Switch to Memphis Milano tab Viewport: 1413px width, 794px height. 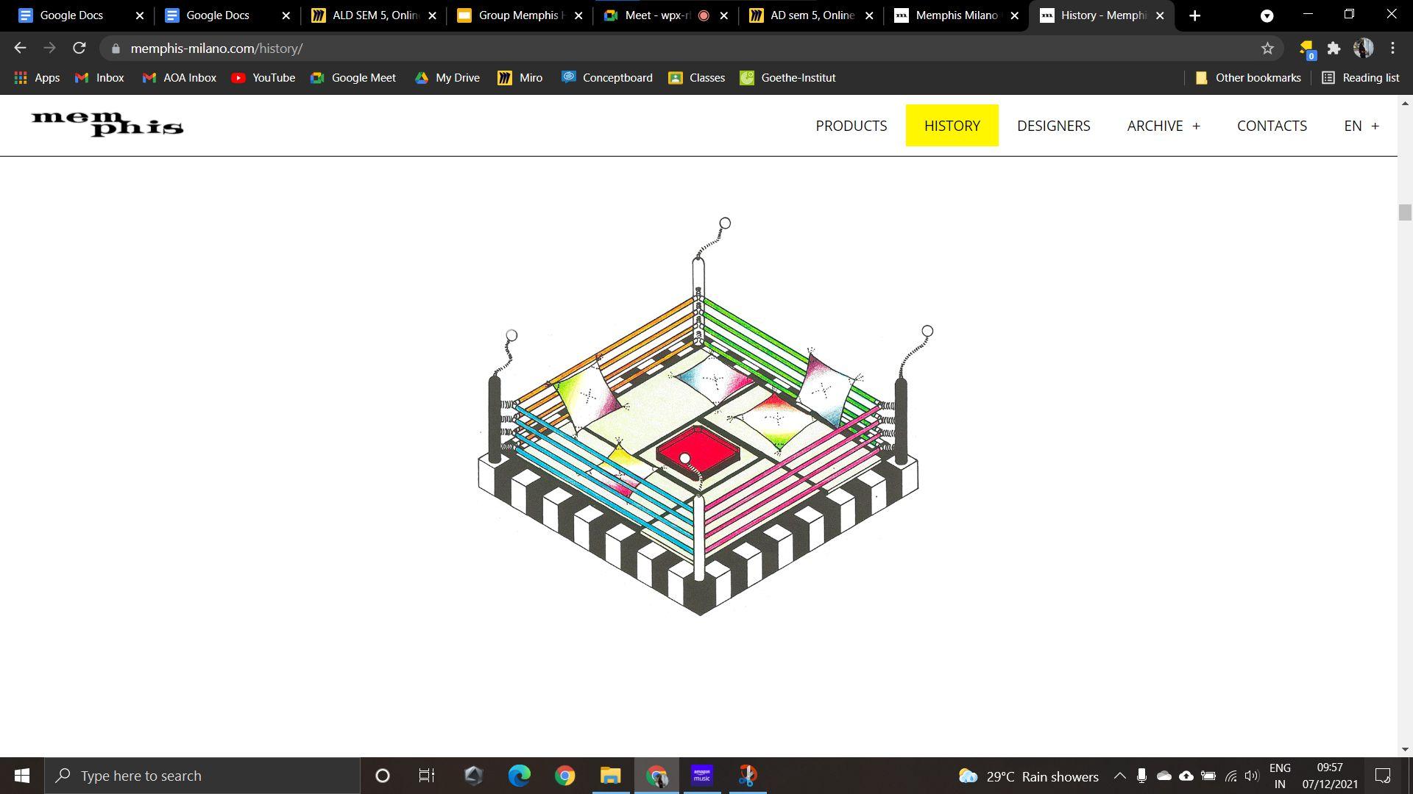point(955,15)
